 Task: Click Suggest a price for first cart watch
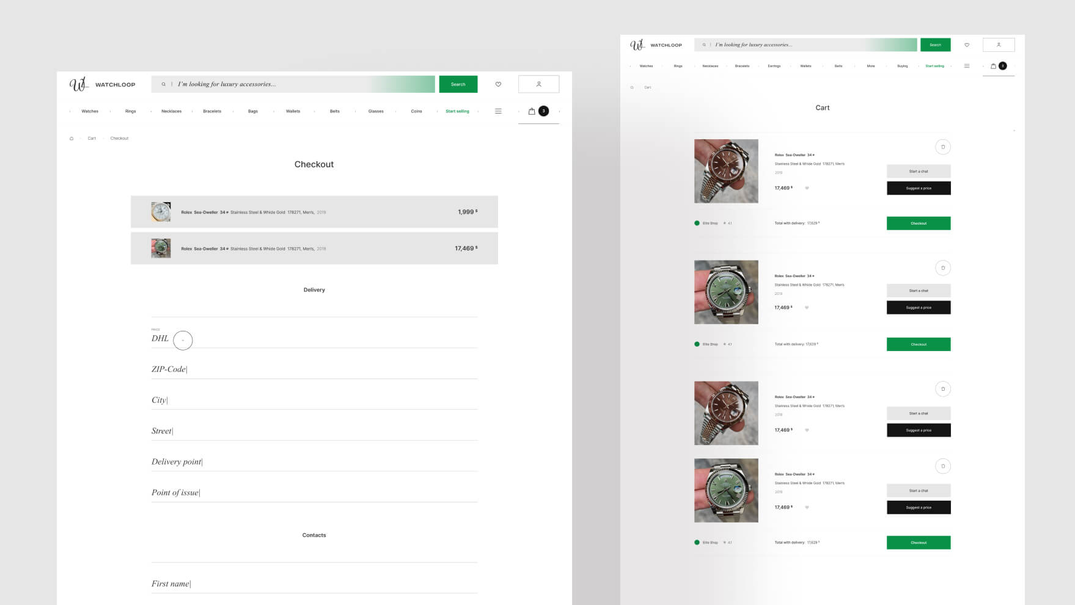tap(918, 188)
